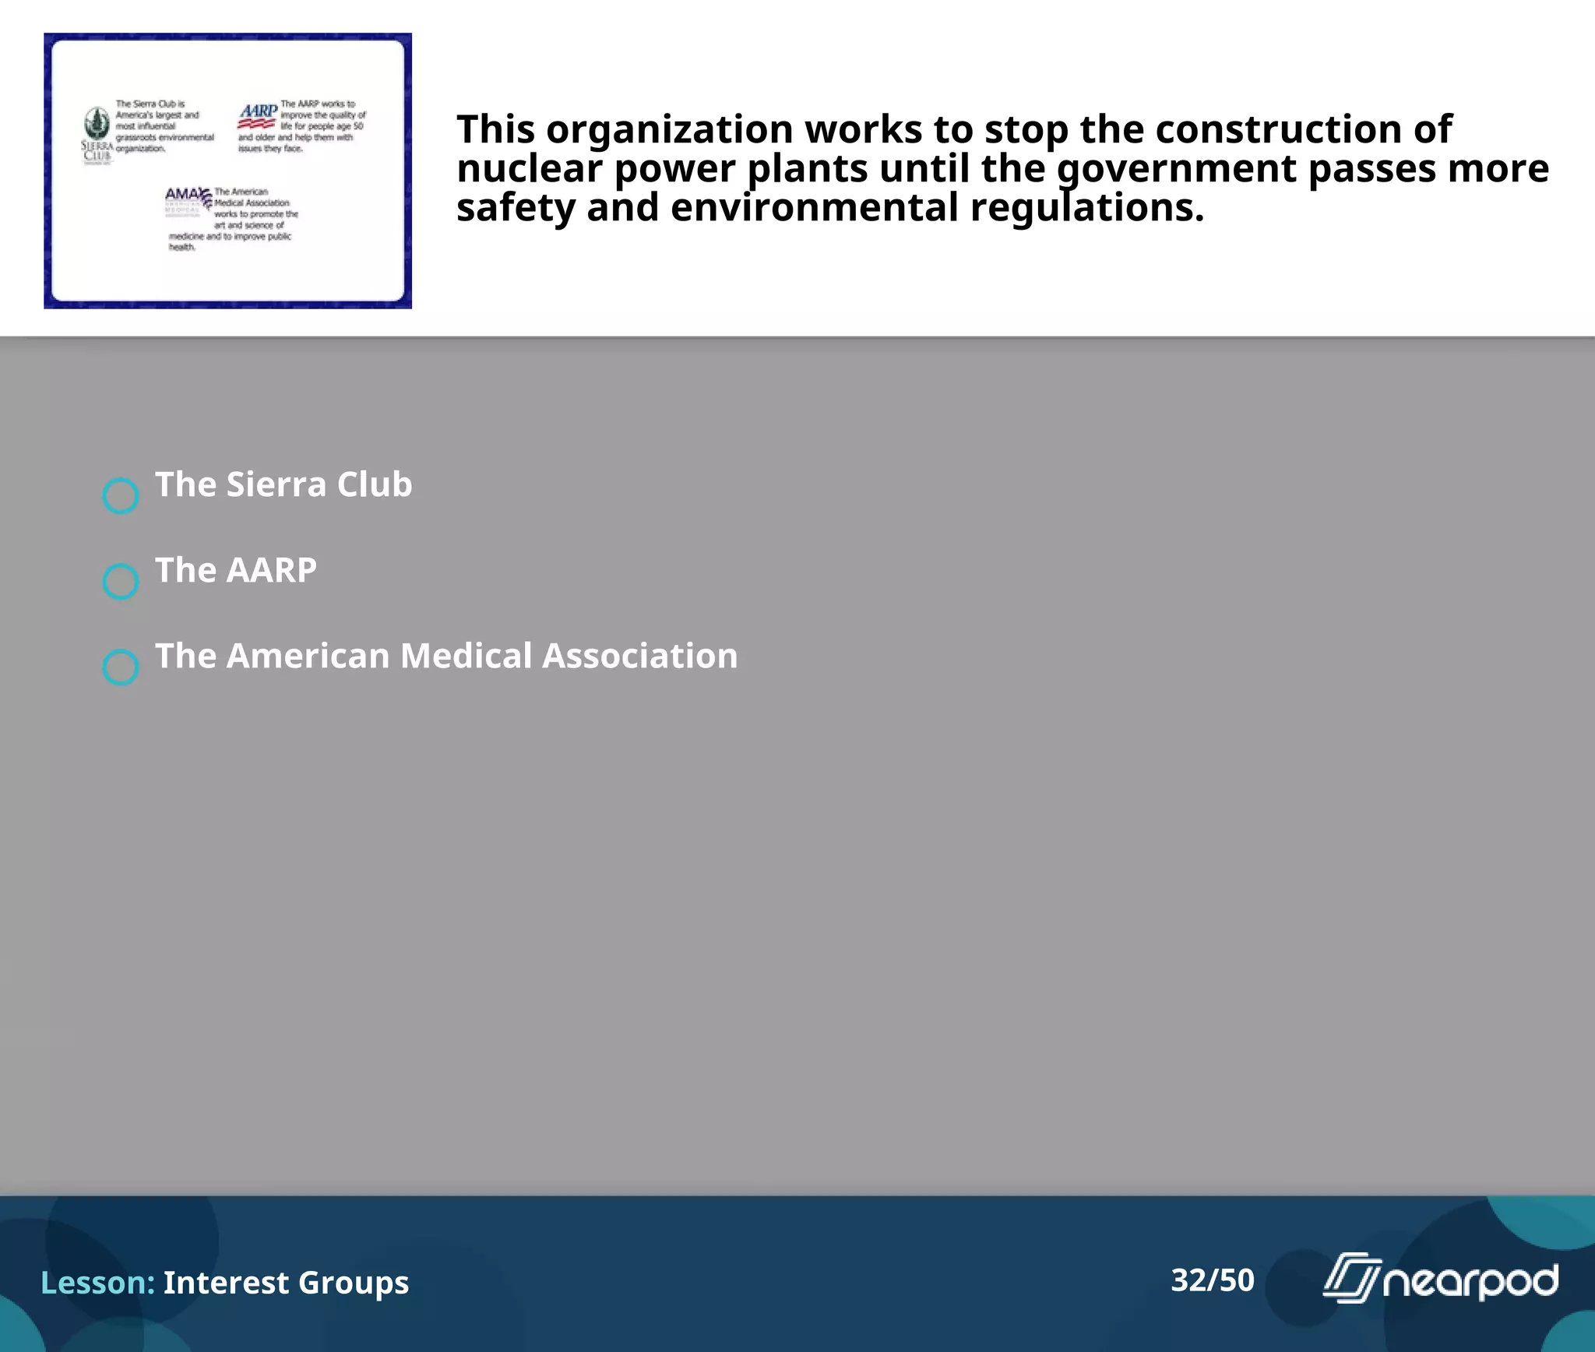This screenshot has width=1595, height=1352.
Task: Click the Nearpod logo icon
Action: 1440,1278
